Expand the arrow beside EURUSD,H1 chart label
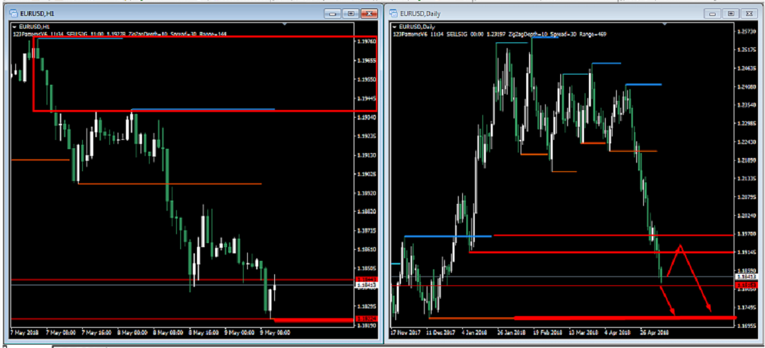 [14, 26]
